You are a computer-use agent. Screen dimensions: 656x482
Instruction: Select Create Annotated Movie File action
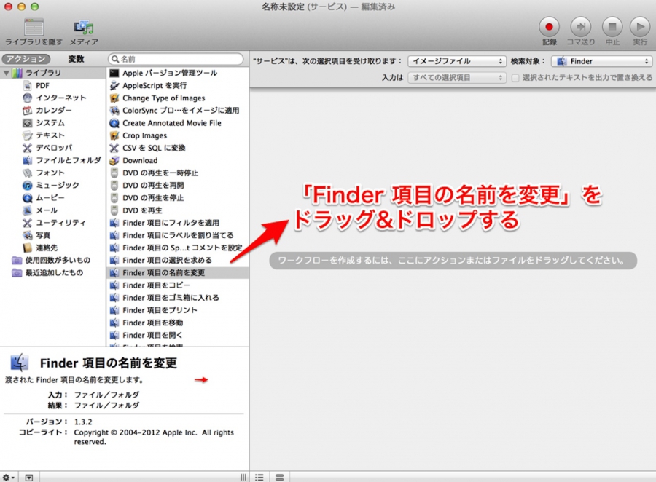tap(177, 123)
